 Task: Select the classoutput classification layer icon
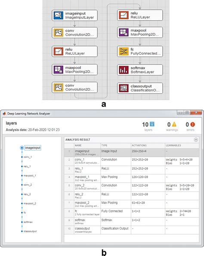[x=124, y=88]
